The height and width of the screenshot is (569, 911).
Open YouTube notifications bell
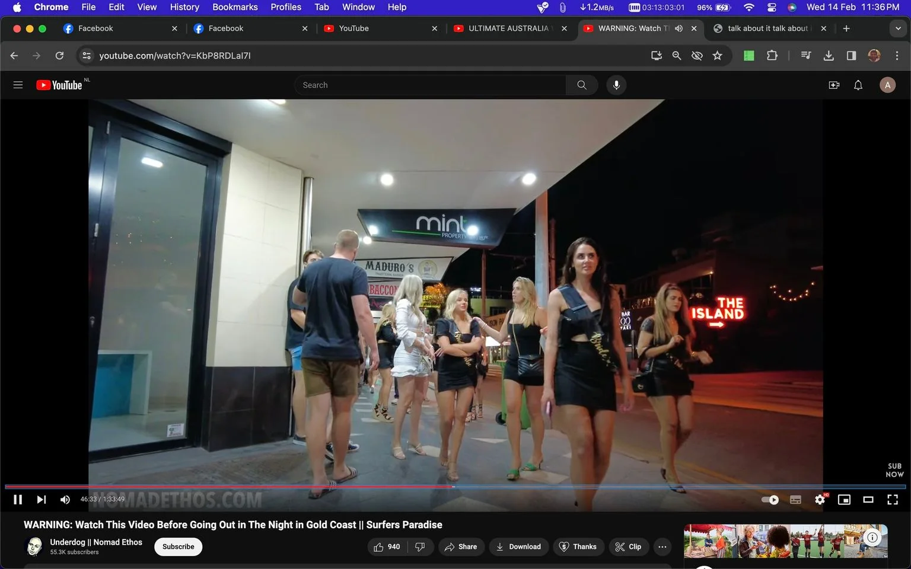858,85
